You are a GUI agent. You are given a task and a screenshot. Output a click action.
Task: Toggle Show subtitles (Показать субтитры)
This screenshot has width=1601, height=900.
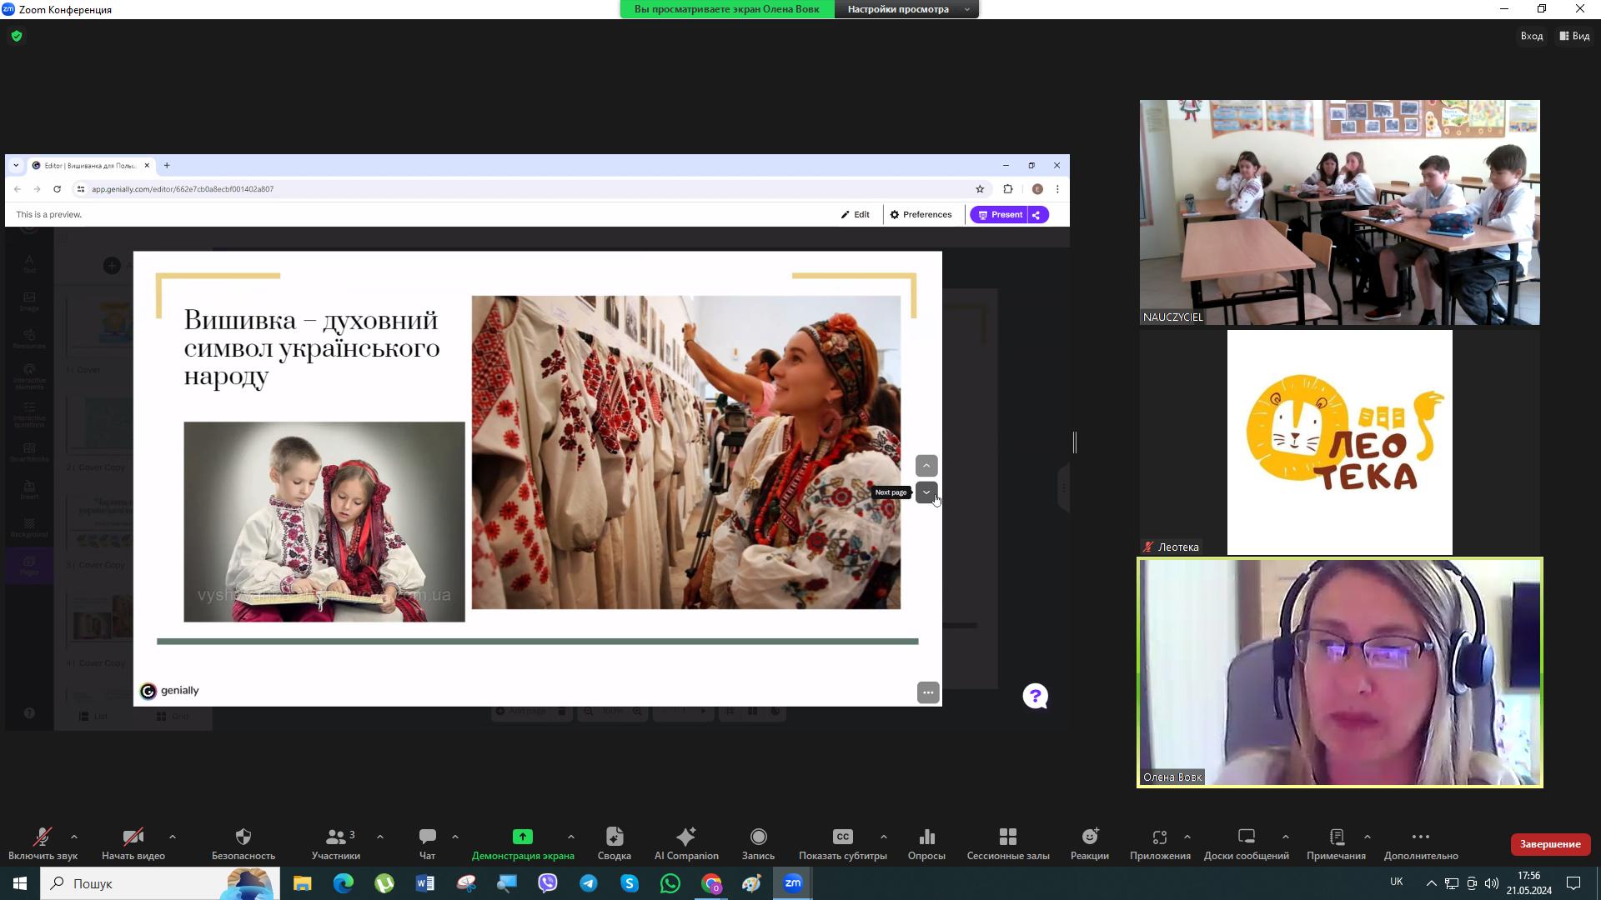[x=842, y=843]
